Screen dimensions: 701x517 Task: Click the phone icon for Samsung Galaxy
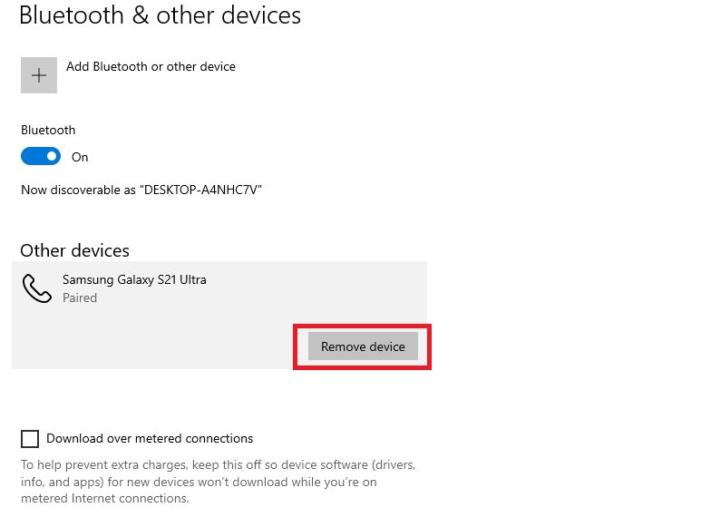(37, 288)
